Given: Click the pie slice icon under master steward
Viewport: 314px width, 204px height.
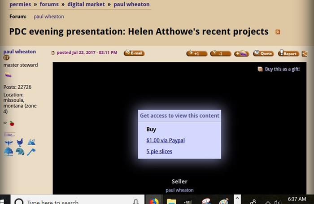Looking at the screenshot, I should click(8, 75).
